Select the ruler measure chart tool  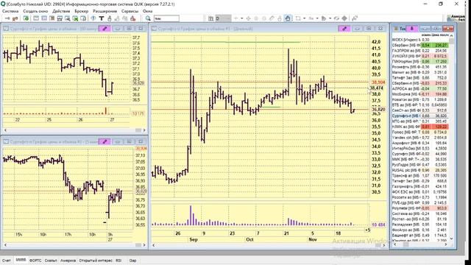272,18
